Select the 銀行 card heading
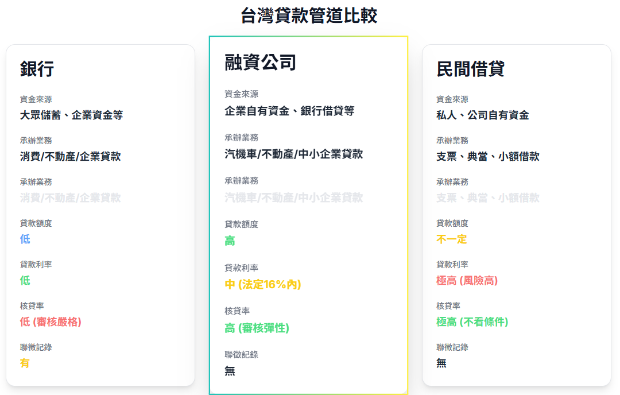This screenshot has width=620, height=395. coord(37,69)
